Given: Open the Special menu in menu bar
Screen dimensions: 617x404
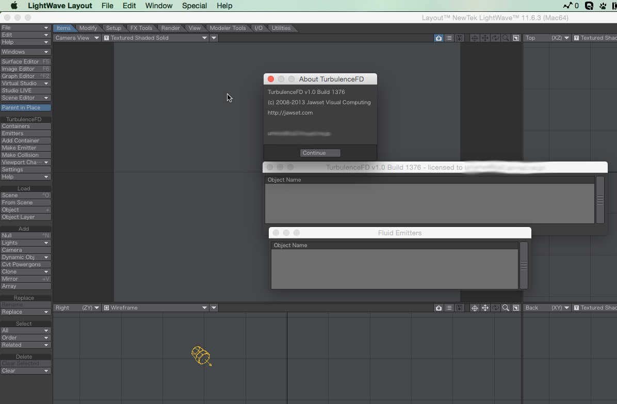Looking at the screenshot, I should coord(194,6).
